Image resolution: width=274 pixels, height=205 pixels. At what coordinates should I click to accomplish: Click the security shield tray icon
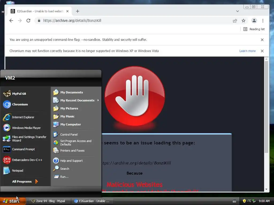(x=244, y=201)
